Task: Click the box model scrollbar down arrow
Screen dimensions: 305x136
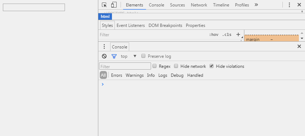Action: [302, 38]
